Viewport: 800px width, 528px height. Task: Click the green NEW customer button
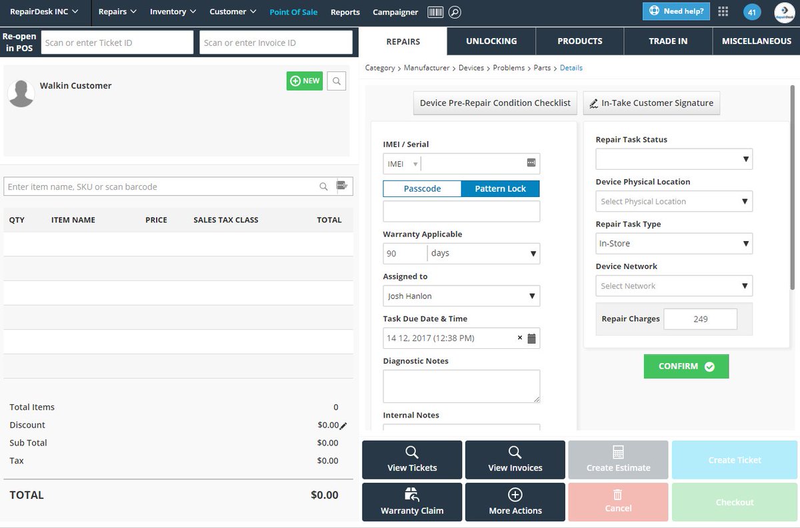[x=305, y=81]
